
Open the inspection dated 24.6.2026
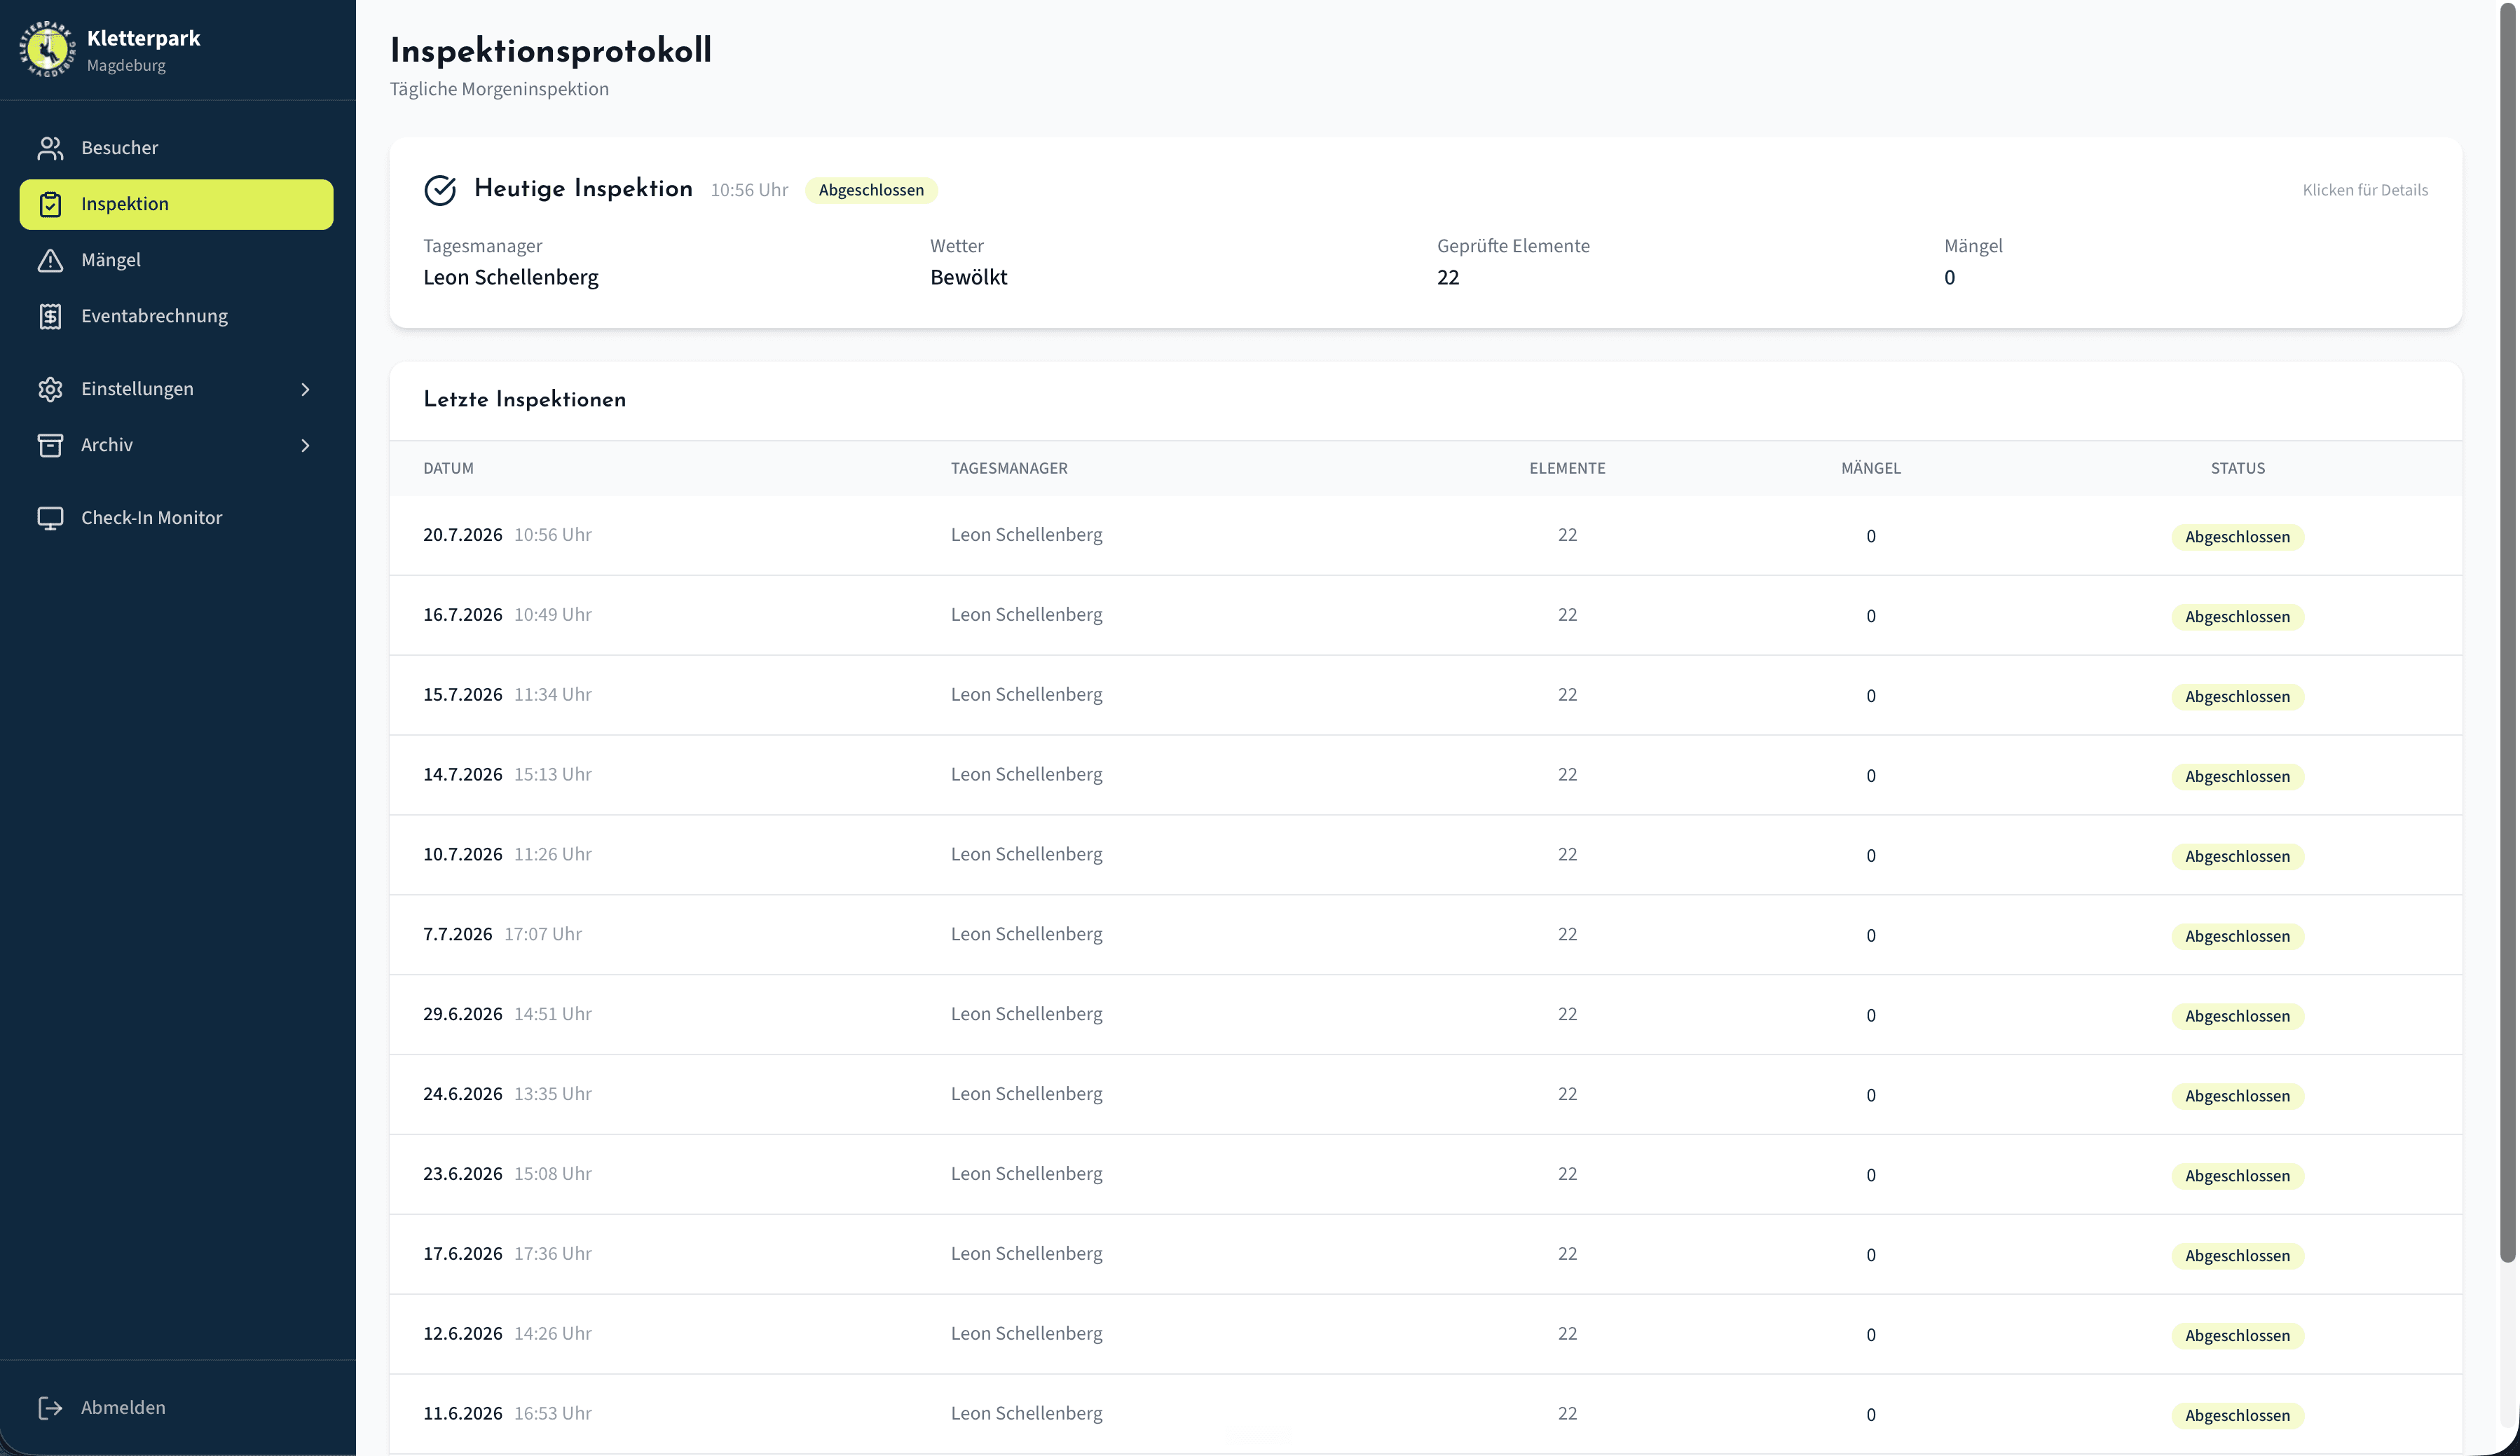coord(1425,1095)
